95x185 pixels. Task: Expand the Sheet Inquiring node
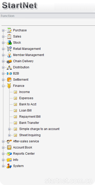(x=9, y=135)
